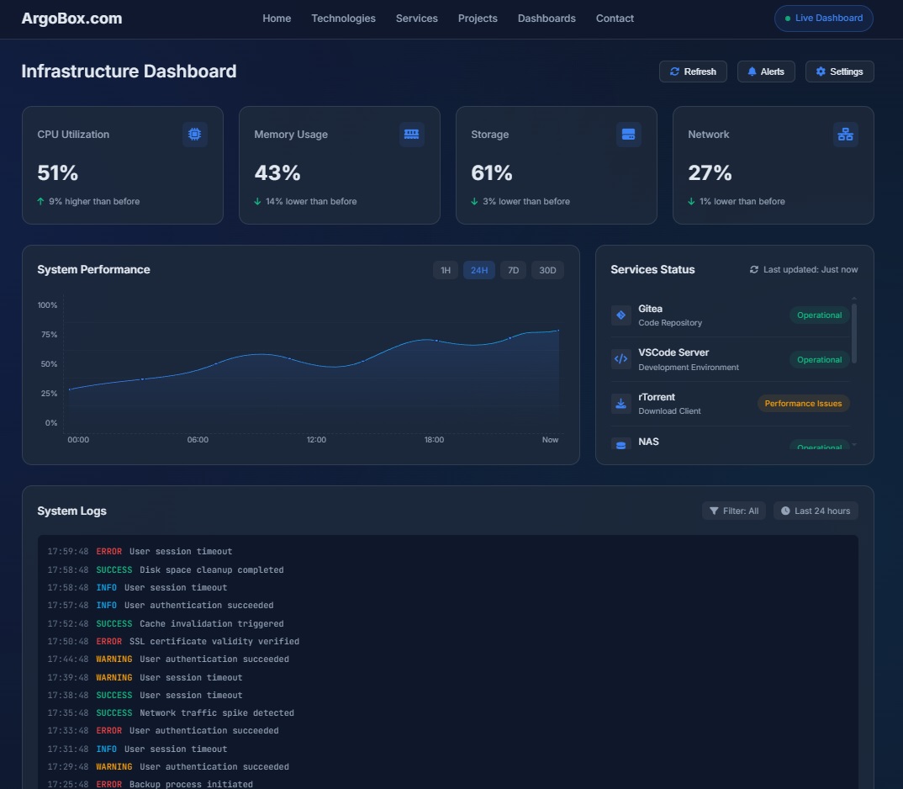Click the VSCode Server code icon

coord(620,359)
